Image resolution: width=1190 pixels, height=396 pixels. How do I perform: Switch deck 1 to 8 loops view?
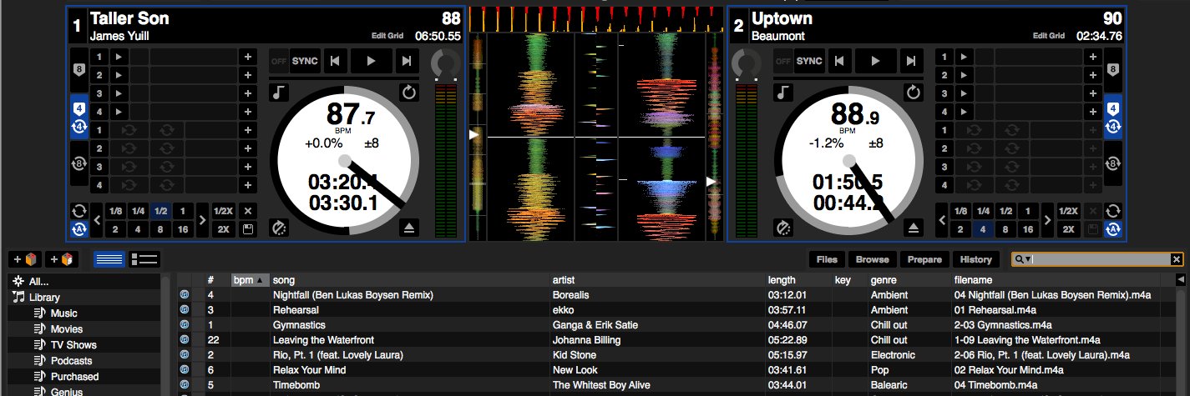[78, 164]
